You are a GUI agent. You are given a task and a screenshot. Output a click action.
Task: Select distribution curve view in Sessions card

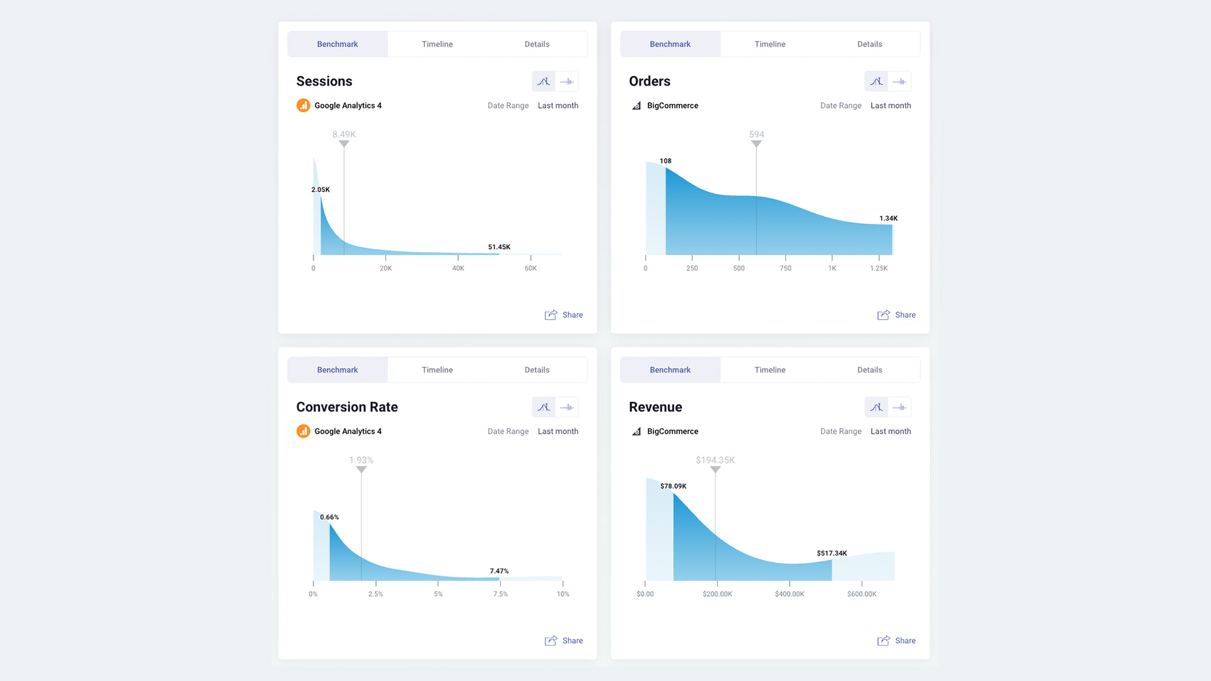click(x=544, y=81)
